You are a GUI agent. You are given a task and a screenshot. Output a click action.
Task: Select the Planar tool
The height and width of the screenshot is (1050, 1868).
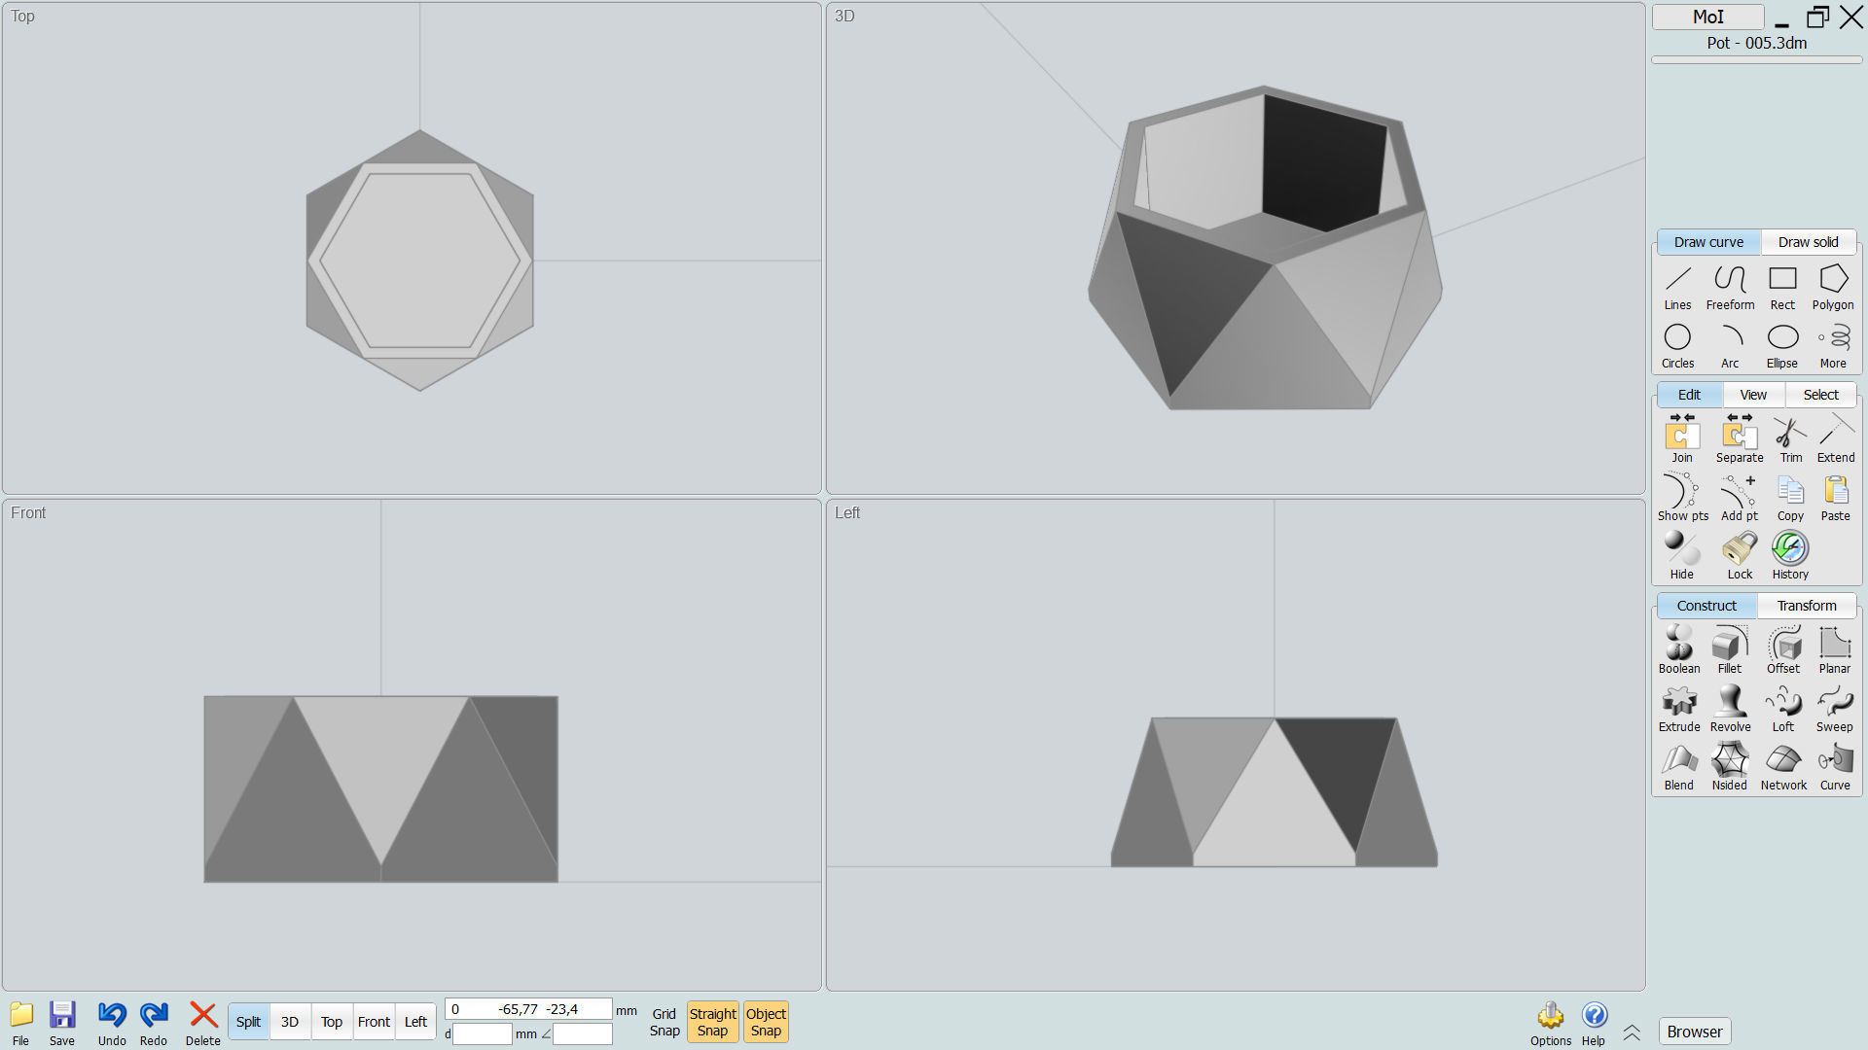pos(1835,650)
